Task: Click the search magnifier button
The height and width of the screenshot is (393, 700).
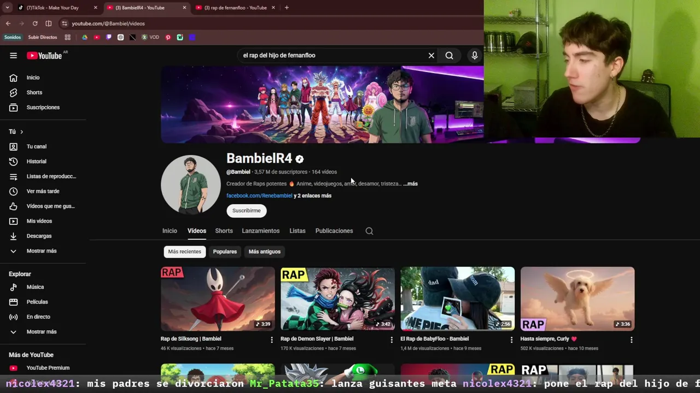Action: tap(449, 55)
